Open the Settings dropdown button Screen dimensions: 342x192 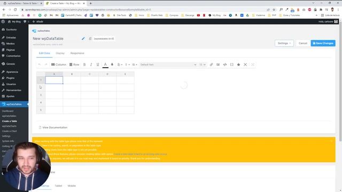pos(284,43)
